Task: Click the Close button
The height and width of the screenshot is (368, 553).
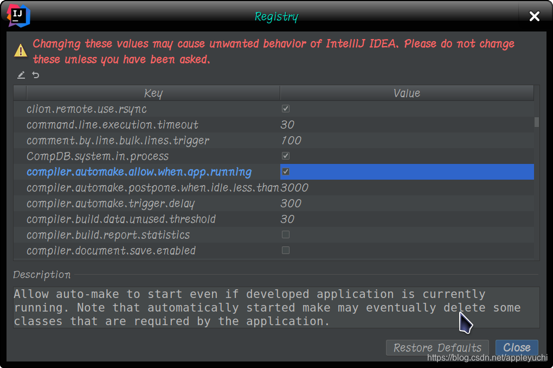Action: click(517, 347)
